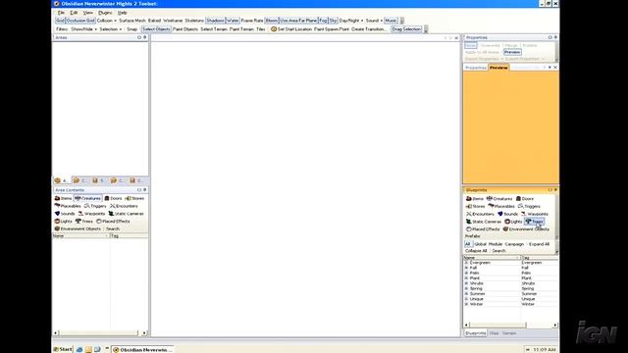Image resolution: width=628 pixels, height=353 pixels.
Task: Toggle Fog rendering
Action: tap(323, 21)
